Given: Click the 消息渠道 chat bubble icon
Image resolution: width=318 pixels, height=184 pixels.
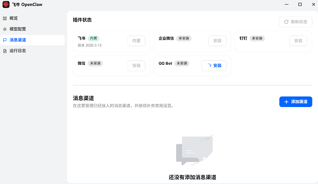Looking at the screenshot, I should [x=5, y=40].
